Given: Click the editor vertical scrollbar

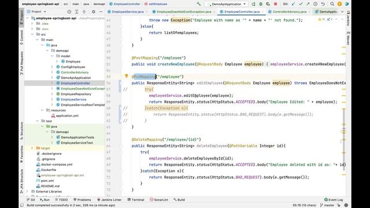Looking at the screenshot, I should (x=344, y=139).
